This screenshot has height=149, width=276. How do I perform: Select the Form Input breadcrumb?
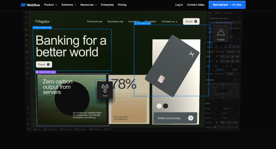pos(80,129)
